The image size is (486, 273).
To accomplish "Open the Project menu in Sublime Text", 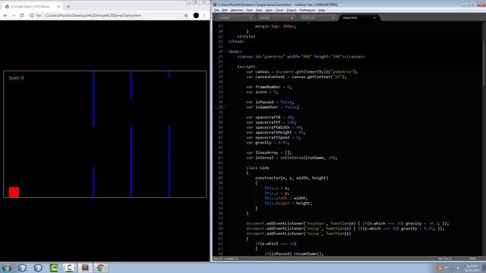I will (x=292, y=10).
